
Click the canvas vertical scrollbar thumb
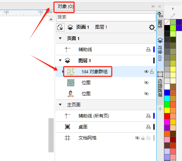[x=51, y=135]
